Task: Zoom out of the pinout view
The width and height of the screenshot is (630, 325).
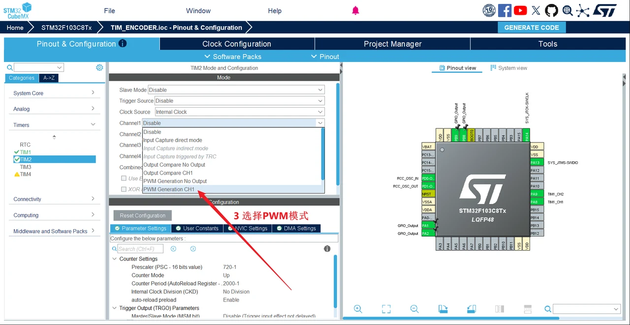Action: 414,309
